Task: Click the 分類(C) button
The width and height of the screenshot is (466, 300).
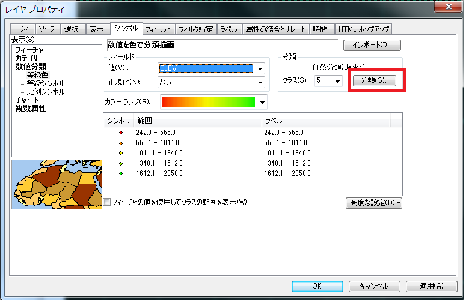Action: tap(375, 80)
